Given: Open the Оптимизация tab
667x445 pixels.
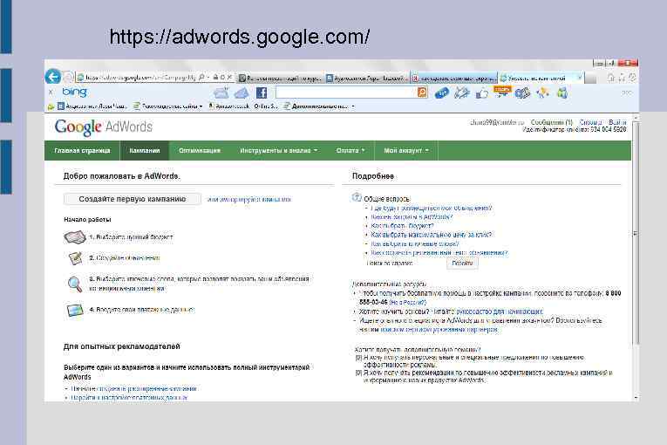Looking at the screenshot, I should tap(200, 151).
